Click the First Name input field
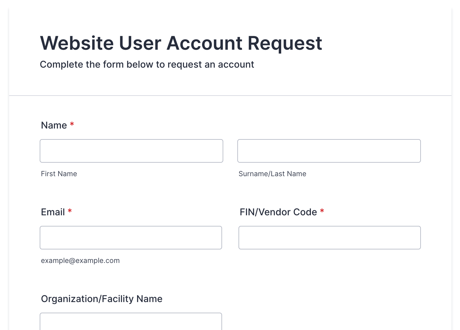Screen dimensions: 460x330 (131, 151)
